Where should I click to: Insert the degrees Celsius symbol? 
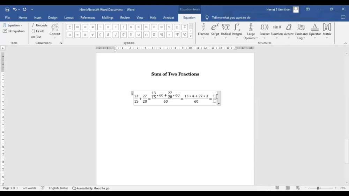(x=185, y=35)
